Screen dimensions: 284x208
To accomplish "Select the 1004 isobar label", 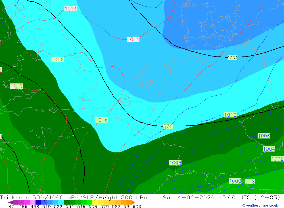I will coord(269,149).
